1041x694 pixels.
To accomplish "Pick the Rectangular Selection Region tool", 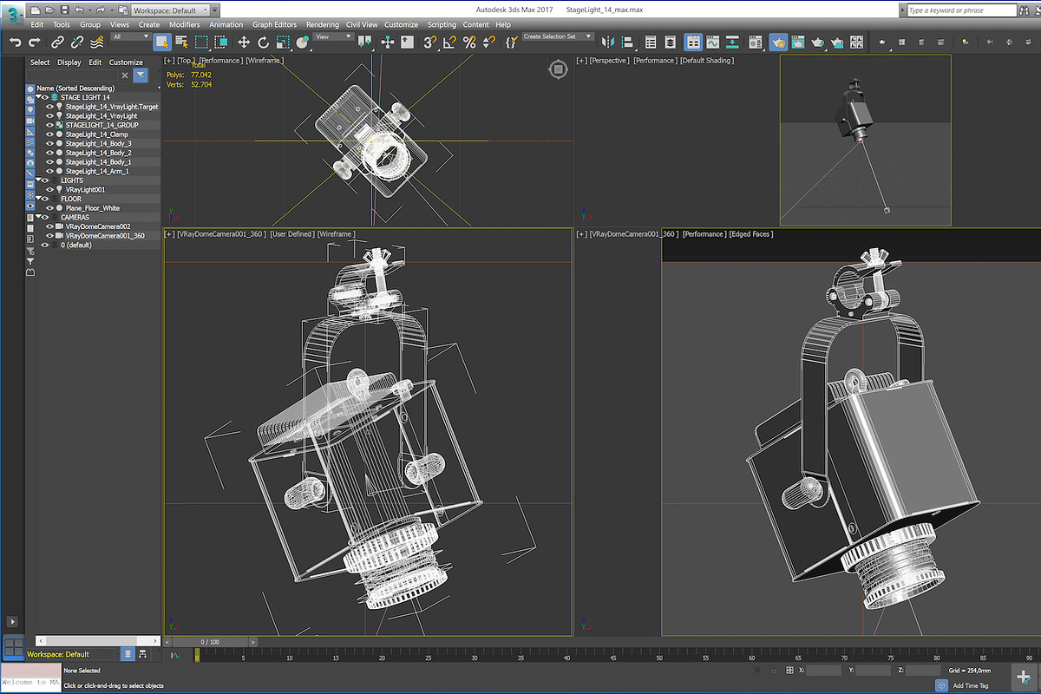I will pyautogui.click(x=200, y=42).
